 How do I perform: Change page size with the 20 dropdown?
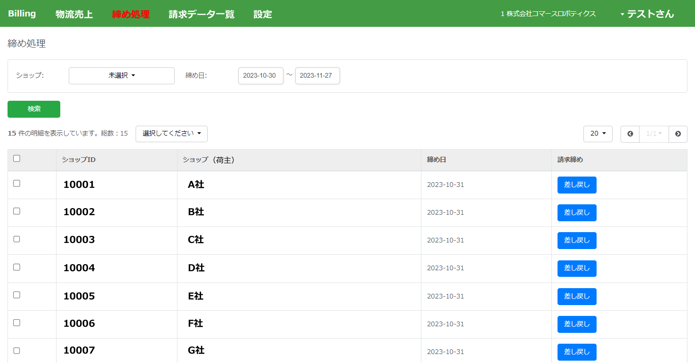click(598, 134)
